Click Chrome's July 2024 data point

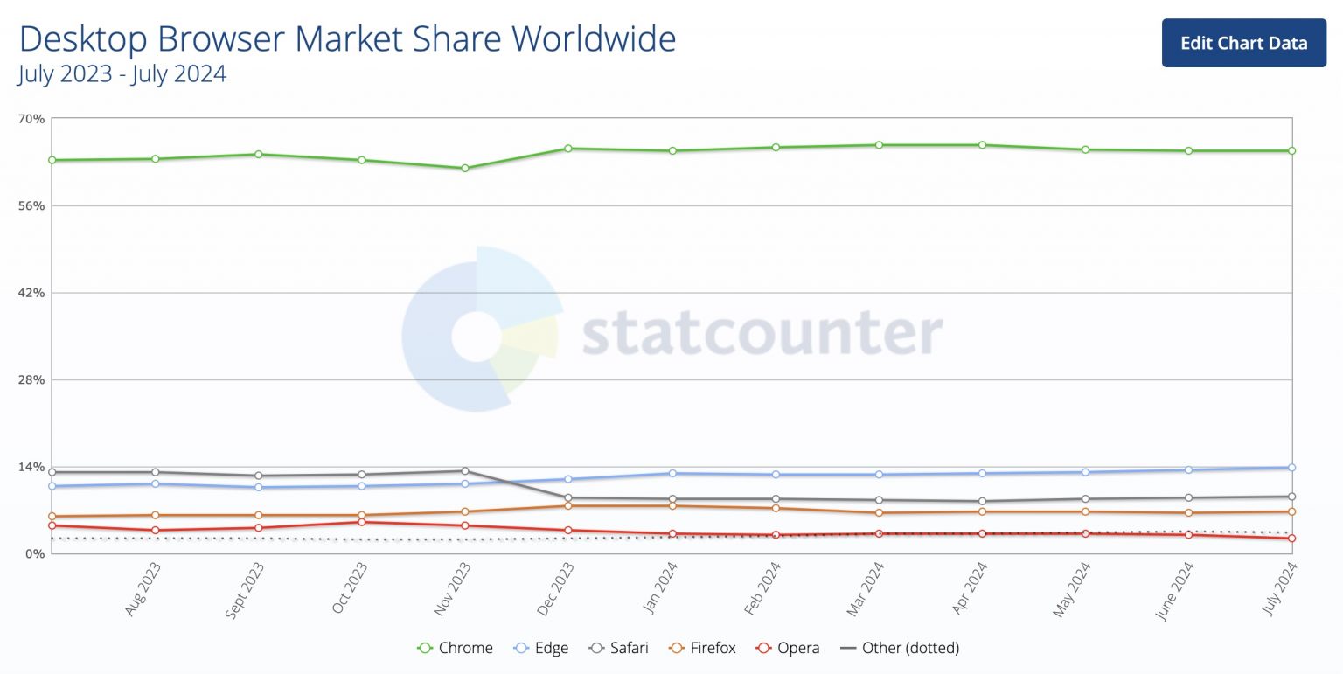coord(1291,151)
